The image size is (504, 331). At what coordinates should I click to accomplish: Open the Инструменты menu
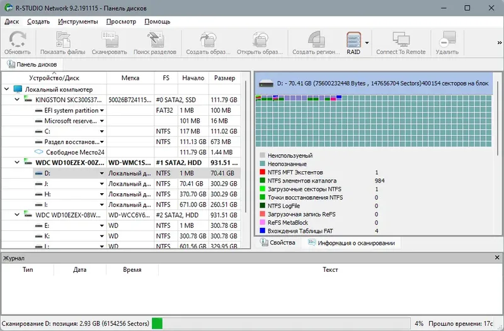77,21
